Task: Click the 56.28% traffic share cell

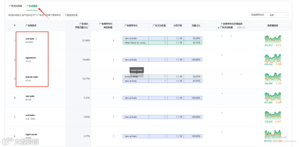Action: click(193, 38)
